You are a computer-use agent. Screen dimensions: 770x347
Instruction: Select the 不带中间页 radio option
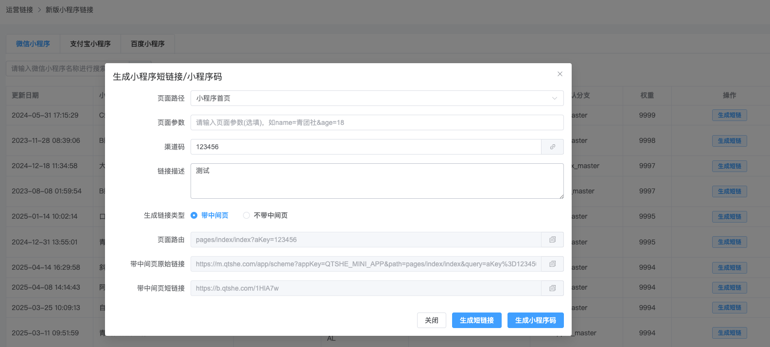[x=265, y=215]
